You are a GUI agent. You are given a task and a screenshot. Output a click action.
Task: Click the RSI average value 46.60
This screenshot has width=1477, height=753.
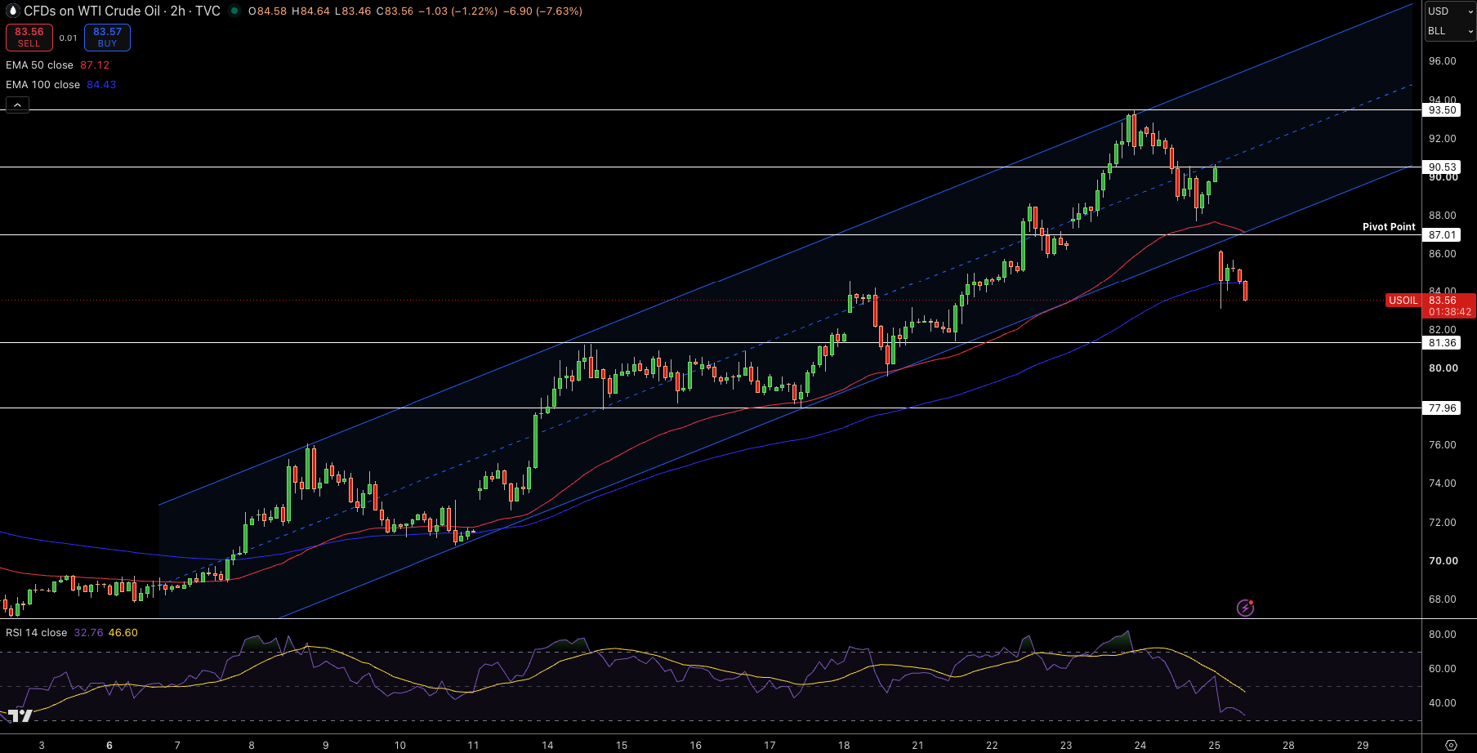pyautogui.click(x=123, y=633)
